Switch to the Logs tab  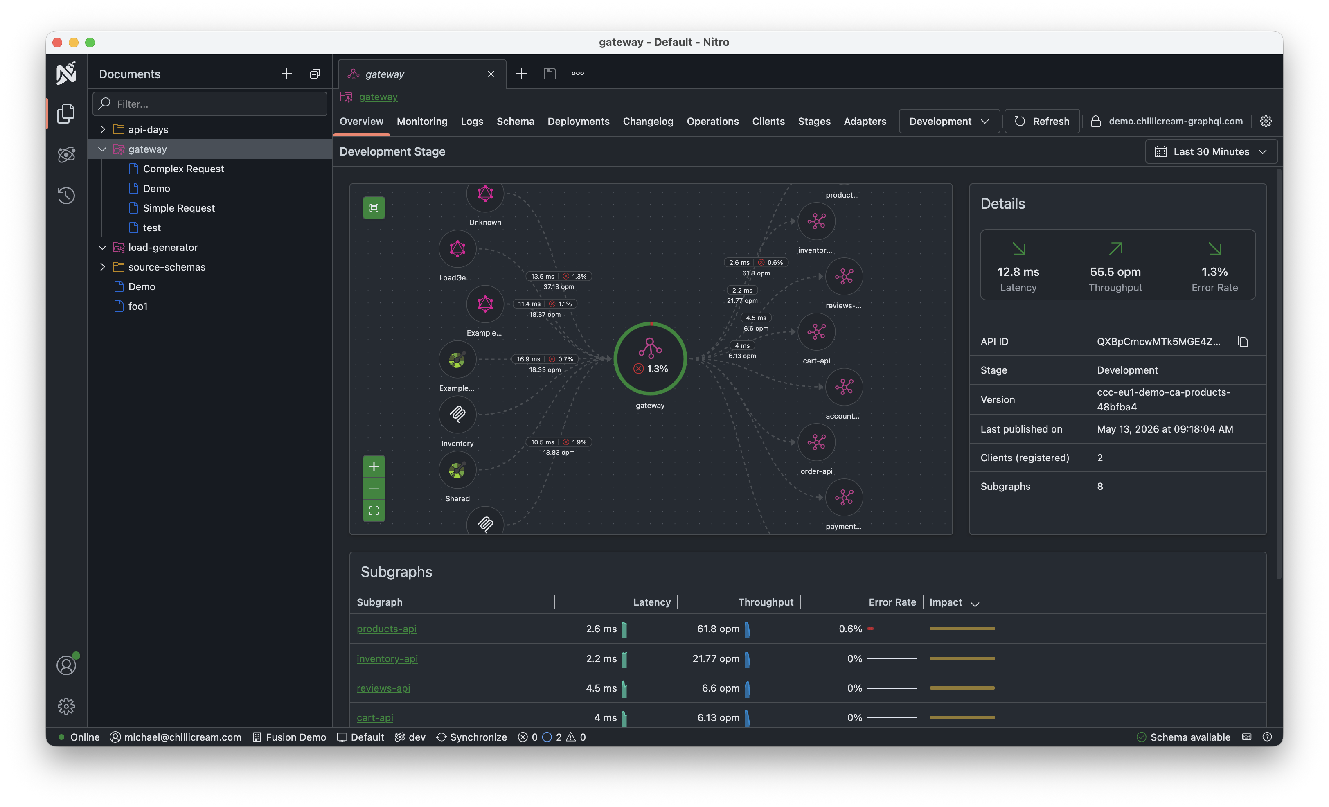click(x=472, y=122)
